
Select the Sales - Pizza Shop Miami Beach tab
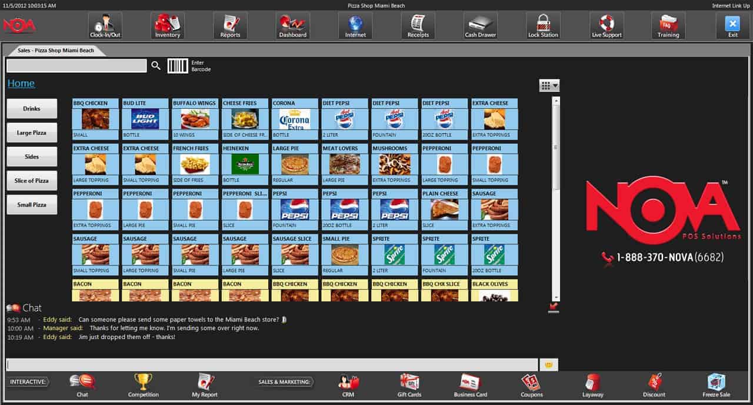(x=56, y=51)
